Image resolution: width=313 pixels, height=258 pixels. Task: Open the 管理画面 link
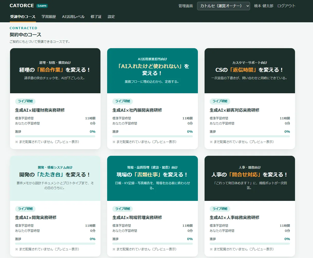(186, 6)
